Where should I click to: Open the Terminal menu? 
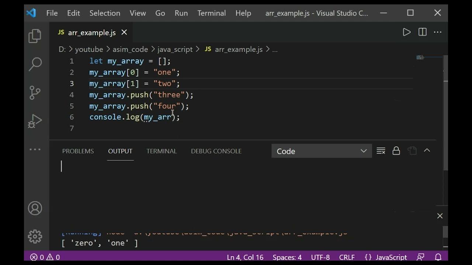tap(211, 13)
